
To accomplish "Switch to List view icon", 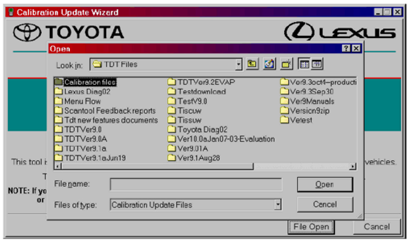I will click(x=304, y=64).
